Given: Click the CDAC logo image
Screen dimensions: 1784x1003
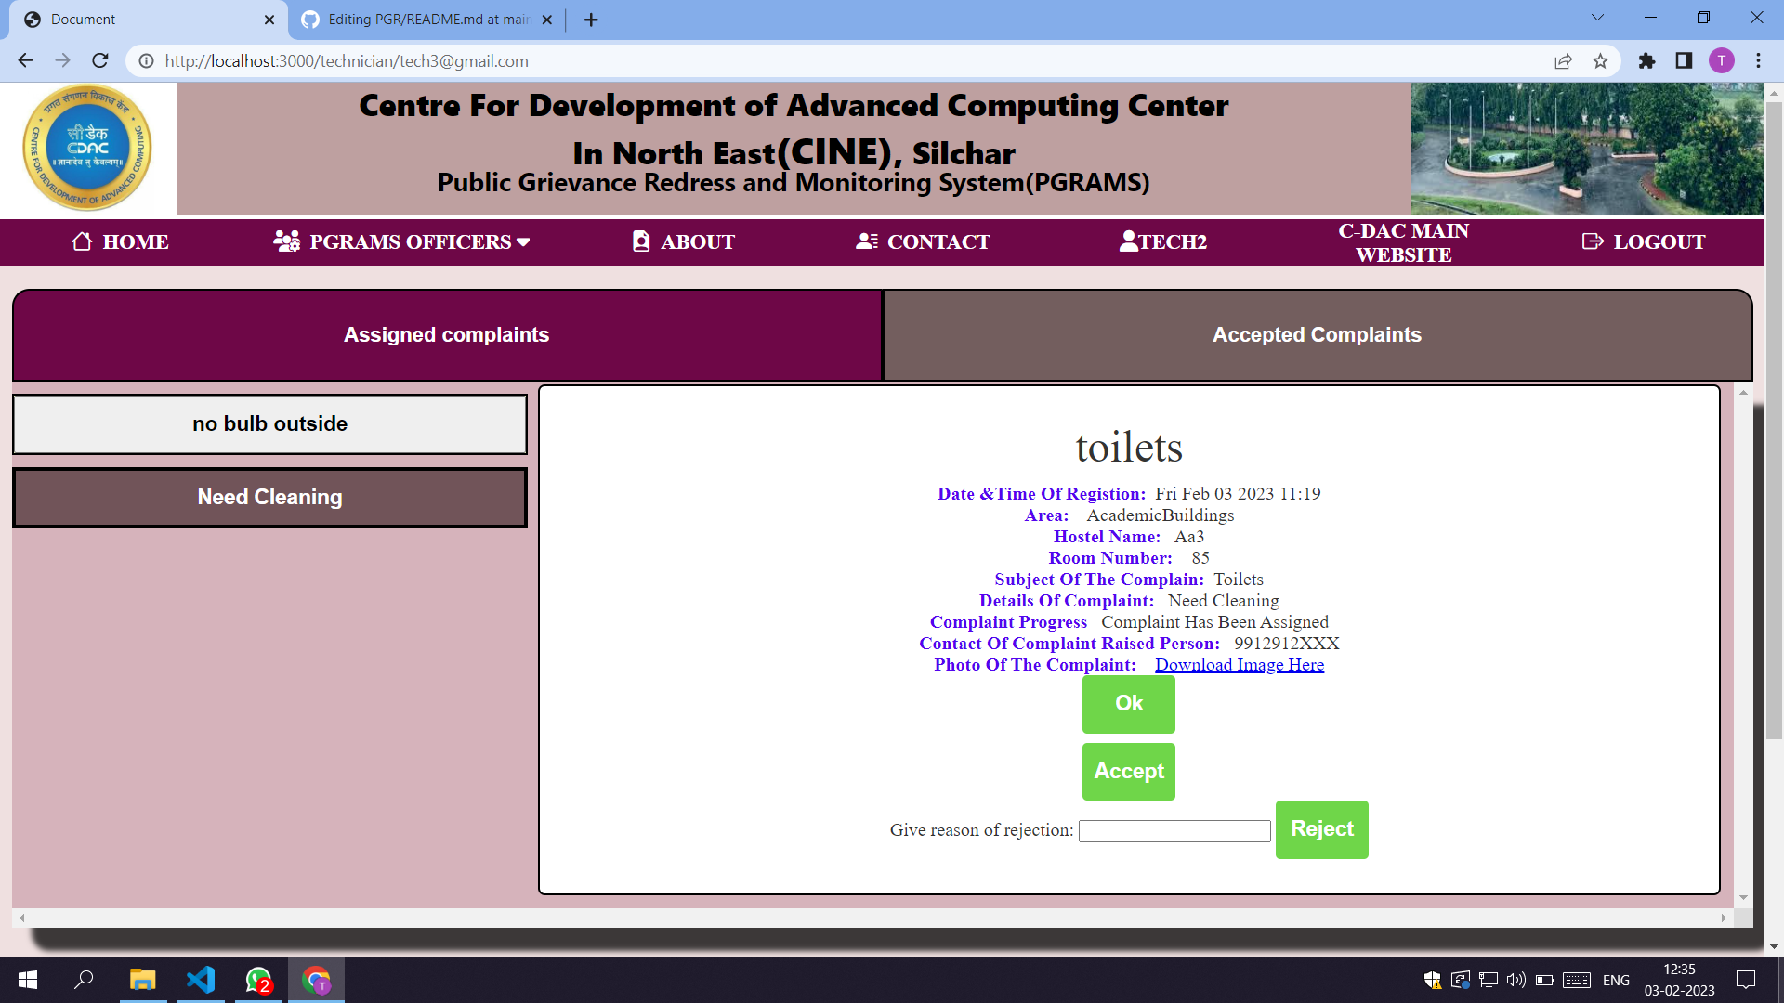Looking at the screenshot, I should (87, 149).
